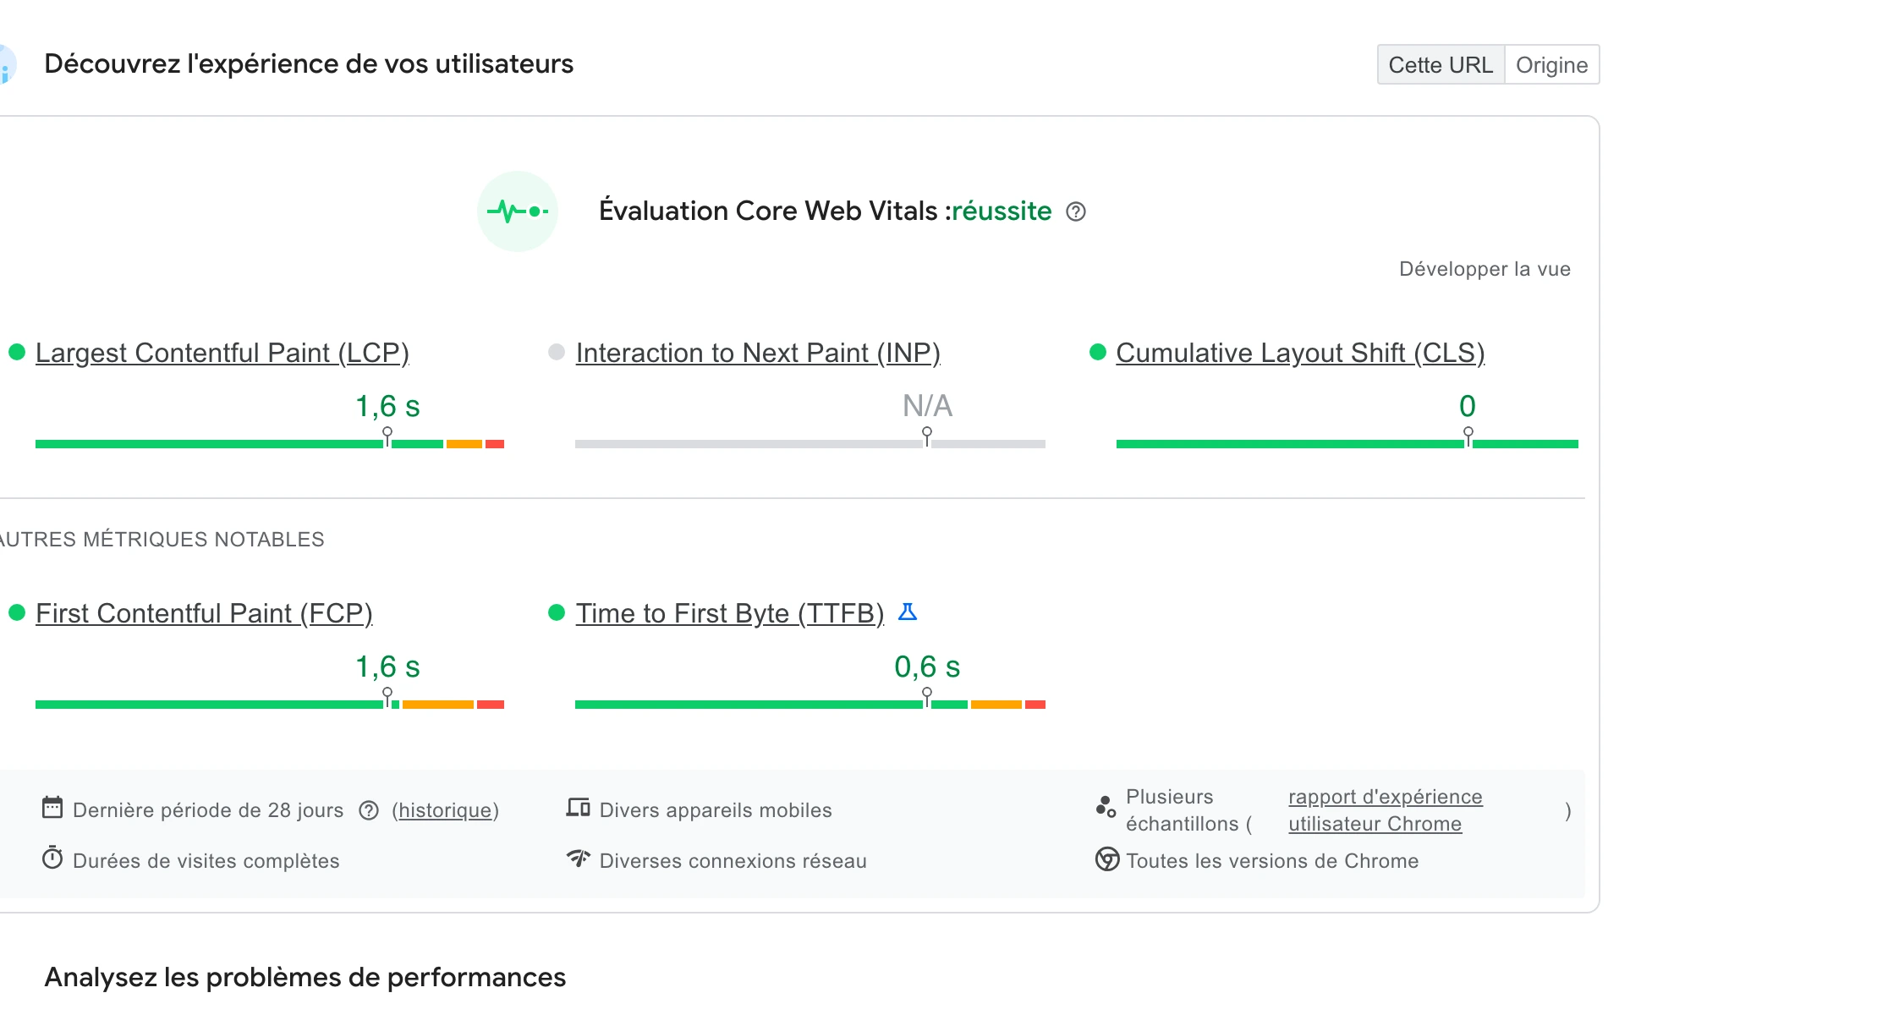Click the TTFB value 0,6 s
Screen dimensions: 1888x1015
(927, 667)
